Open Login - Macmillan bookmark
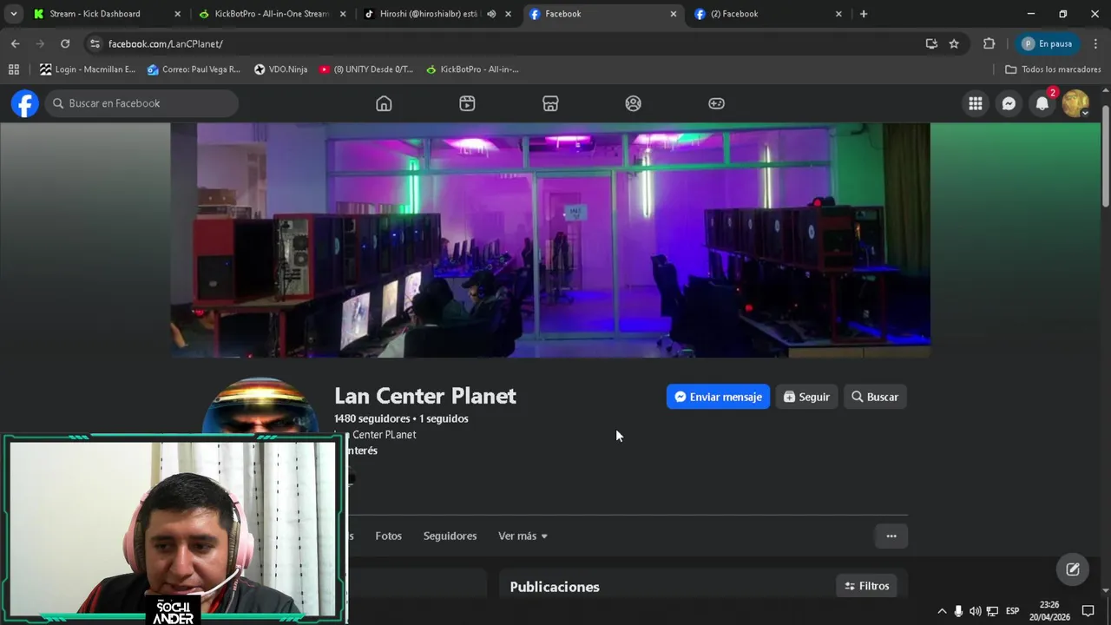Image resolution: width=1111 pixels, height=625 pixels. (x=88, y=69)
